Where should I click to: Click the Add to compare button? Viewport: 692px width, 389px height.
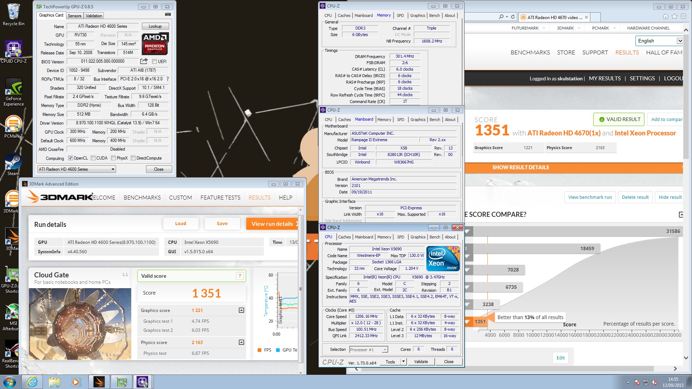pyautogui.click(x=666, y=119)
